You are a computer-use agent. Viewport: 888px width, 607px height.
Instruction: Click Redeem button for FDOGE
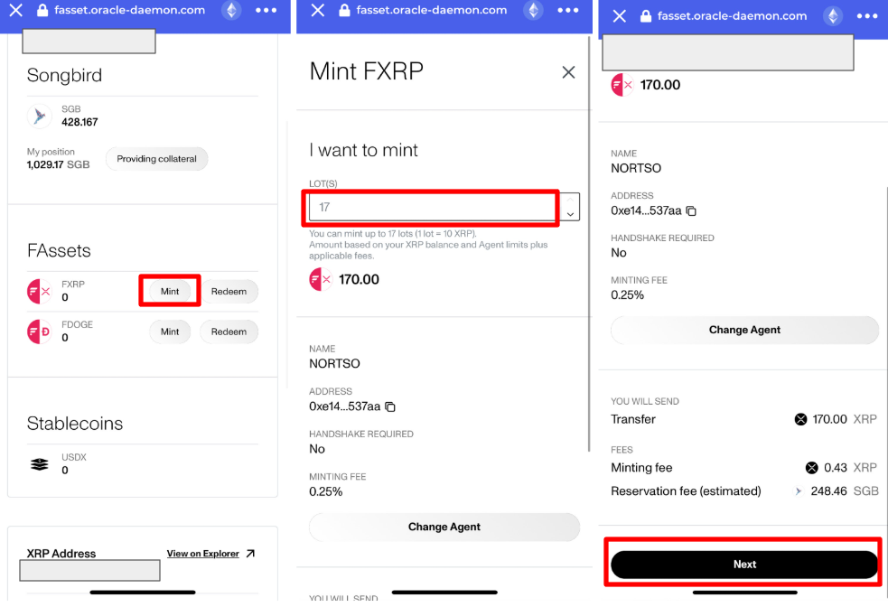(x=229, y=332)
